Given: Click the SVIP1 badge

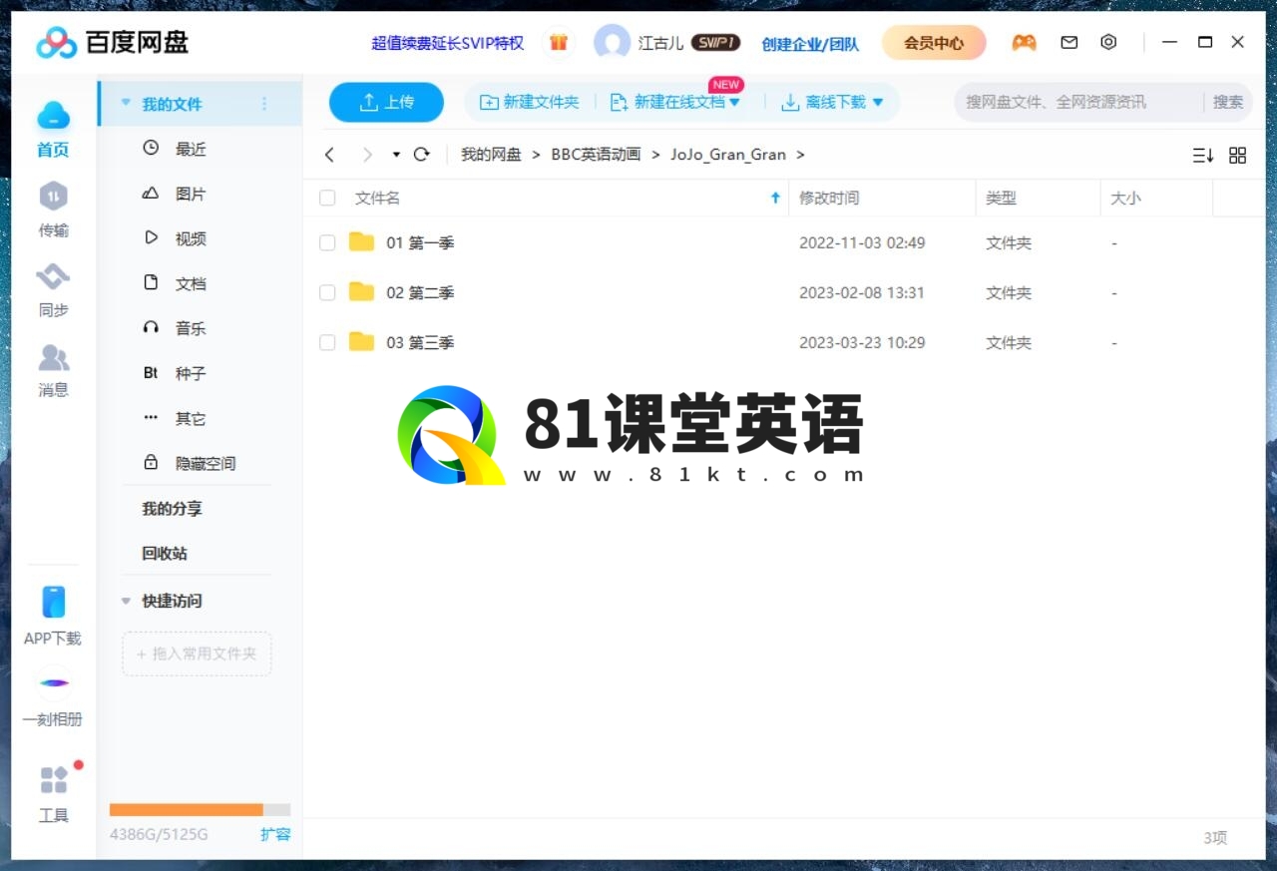Looking at the screenshot, I should (x=715, y=43).
